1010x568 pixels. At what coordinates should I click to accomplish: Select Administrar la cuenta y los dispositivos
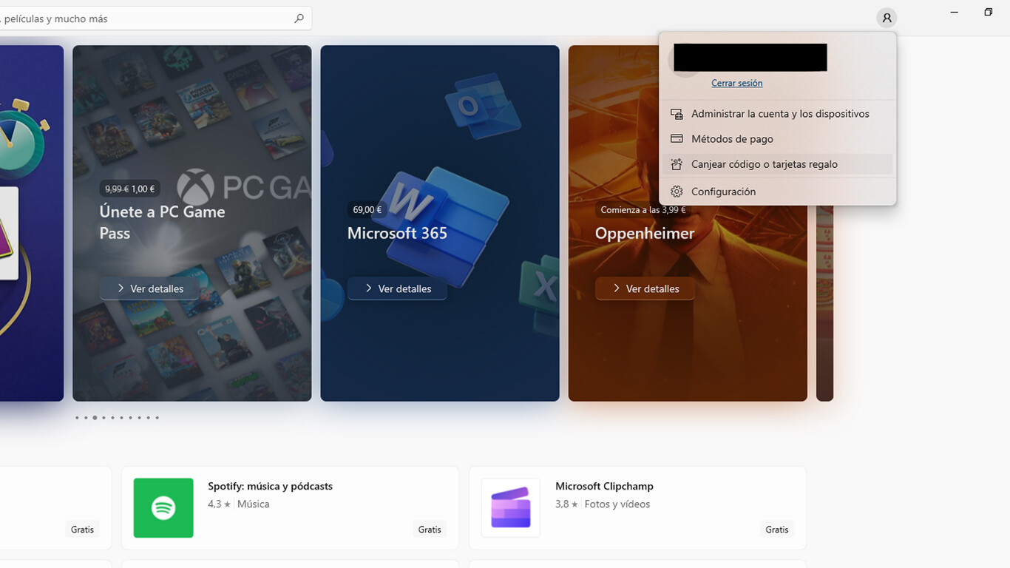click(780, 114)
